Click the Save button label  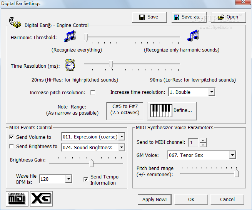[153, 17]
